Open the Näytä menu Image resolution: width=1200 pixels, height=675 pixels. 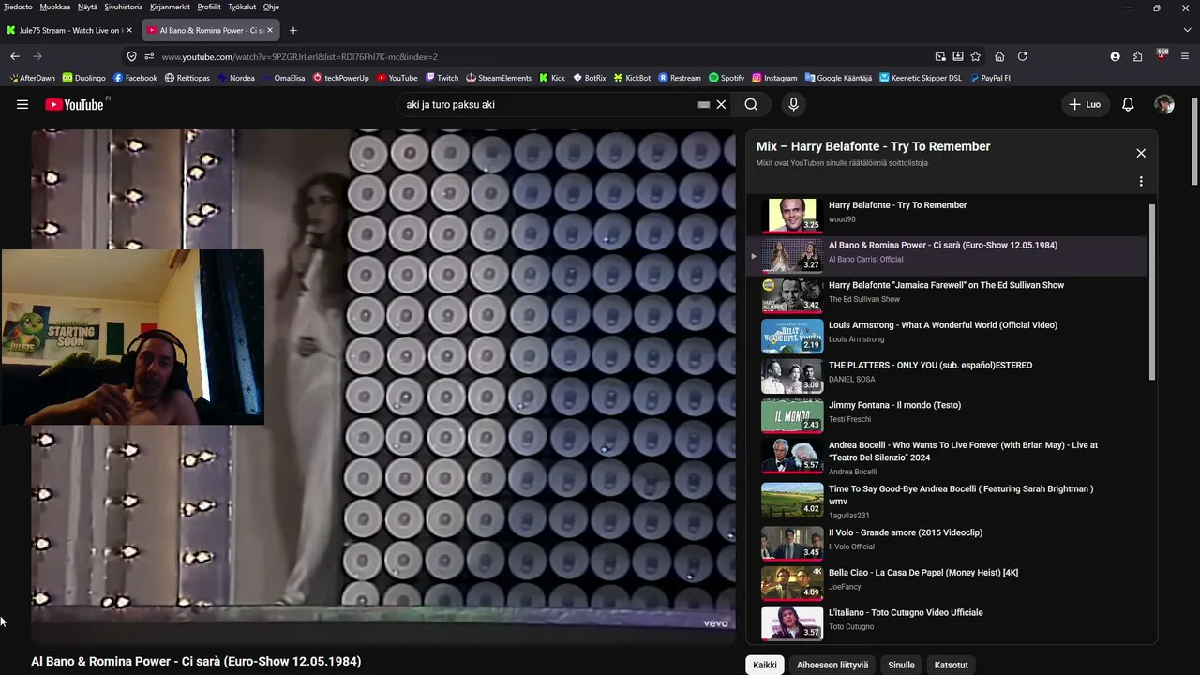(87, 7)
